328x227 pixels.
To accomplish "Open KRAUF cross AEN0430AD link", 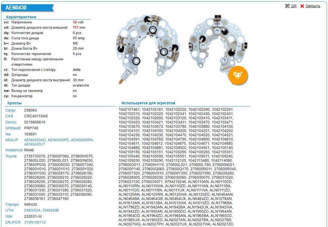I will point(35,140).
